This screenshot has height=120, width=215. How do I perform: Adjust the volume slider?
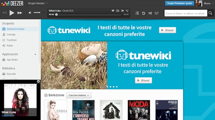[39, 13]
